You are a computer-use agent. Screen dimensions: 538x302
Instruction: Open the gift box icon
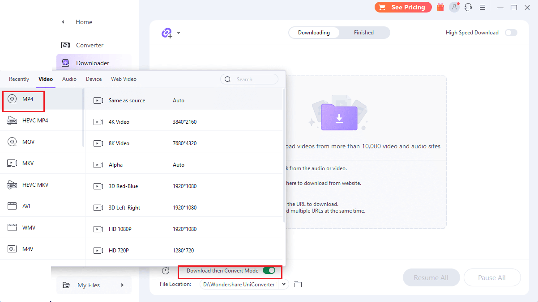[440, 7]
